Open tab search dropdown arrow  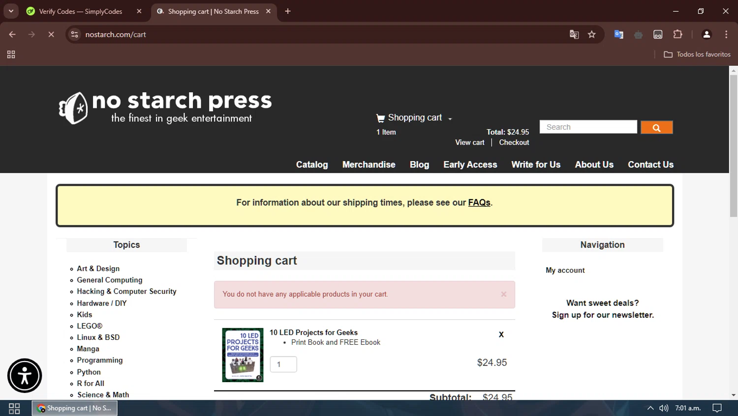point(11,11)
